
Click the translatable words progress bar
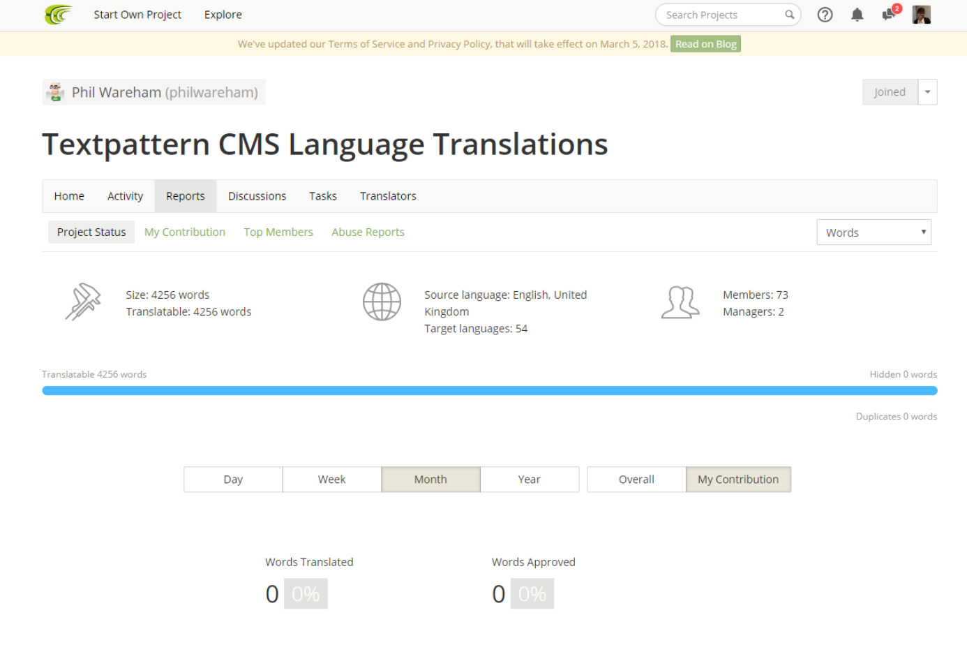(x=490, y=391)
